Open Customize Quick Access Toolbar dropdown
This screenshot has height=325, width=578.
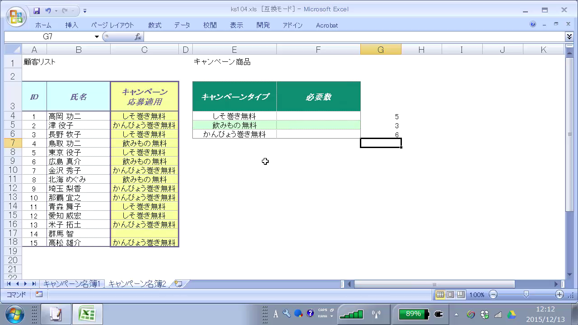(x=85, y=10)
